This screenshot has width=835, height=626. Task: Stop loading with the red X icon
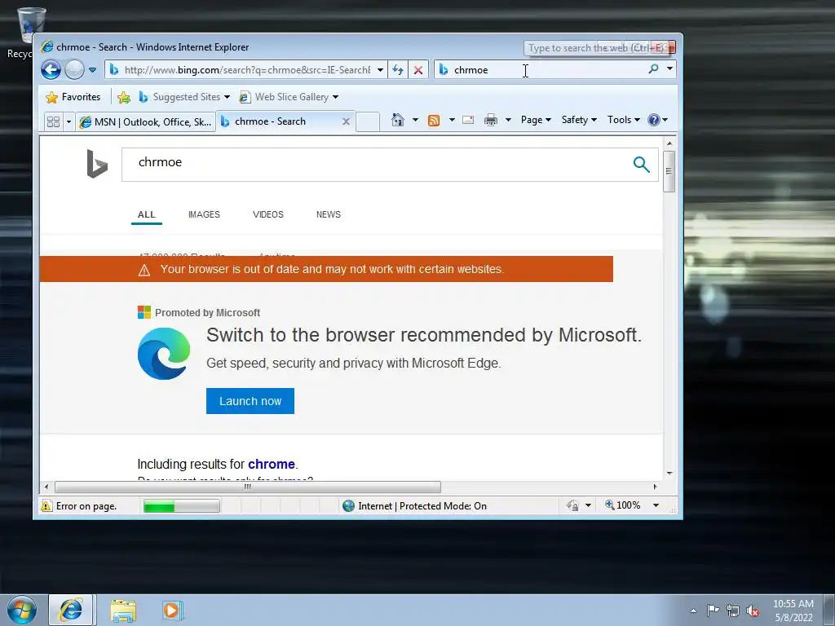point(418,70)
